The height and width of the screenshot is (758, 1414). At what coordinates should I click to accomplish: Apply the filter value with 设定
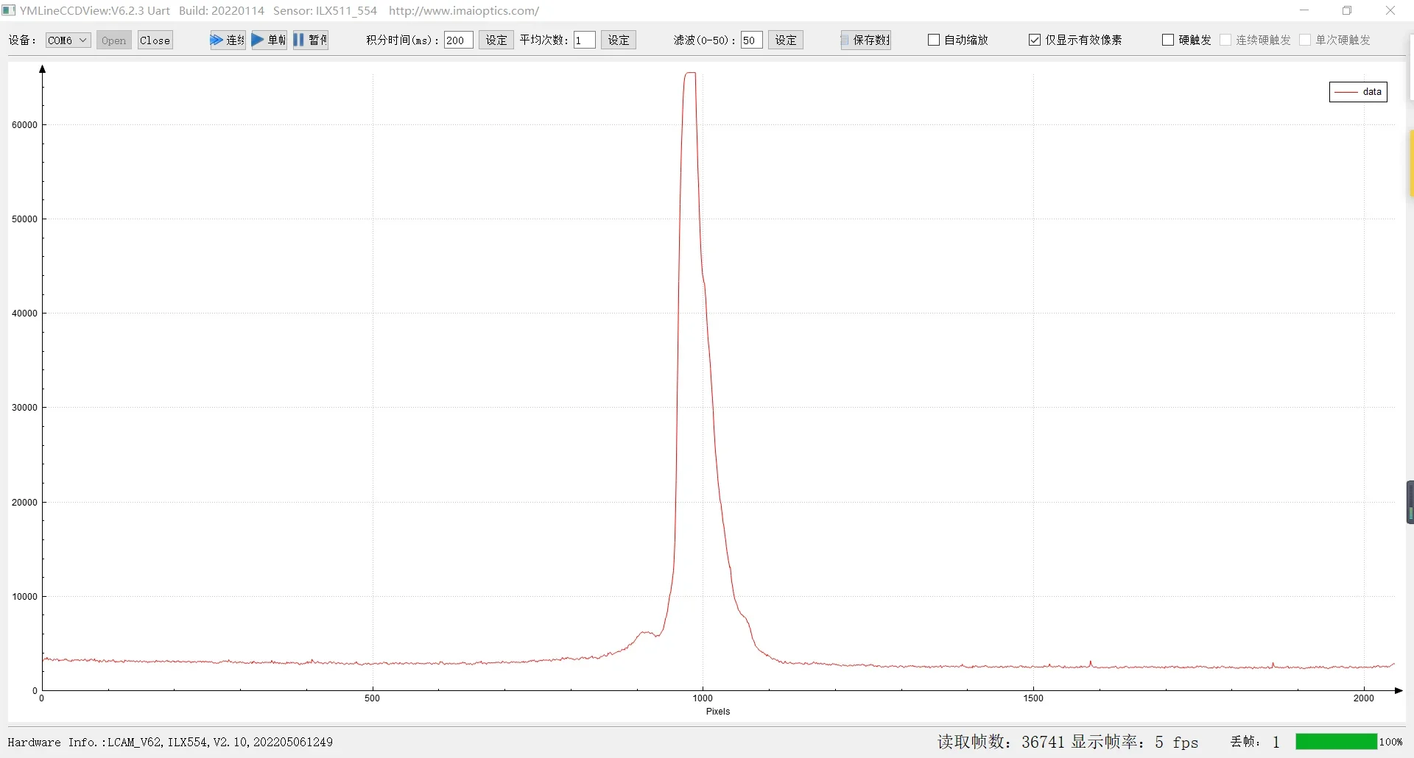786,40
